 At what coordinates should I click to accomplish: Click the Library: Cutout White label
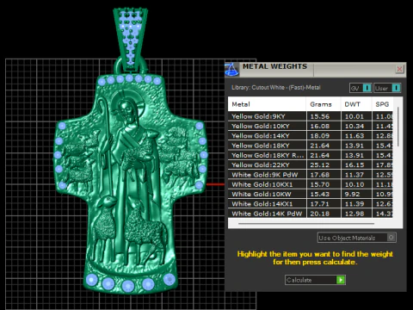point(276,88)
